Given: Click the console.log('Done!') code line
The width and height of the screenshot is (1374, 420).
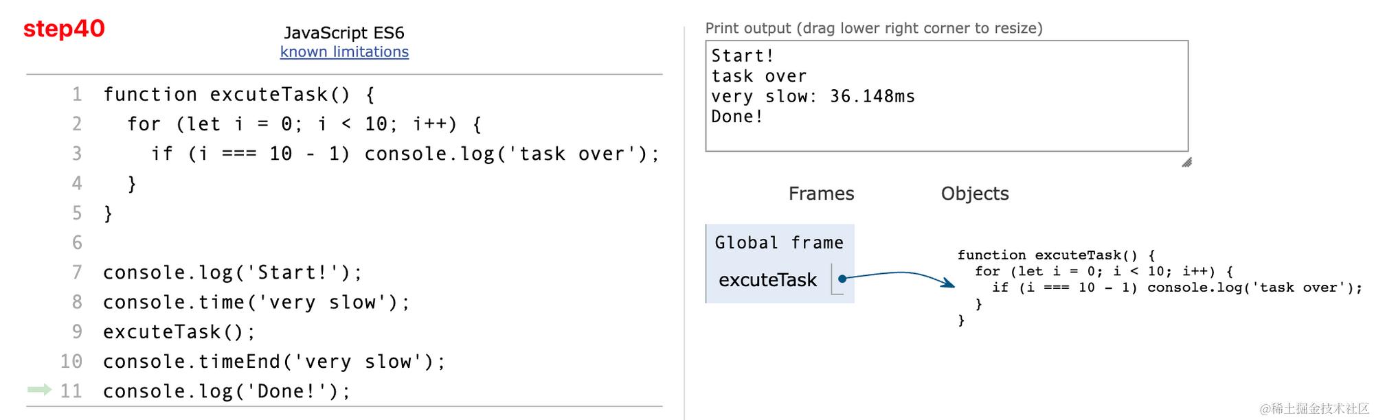Looking at the screenshot, I should pyautogui.click(x=227, y=391).
